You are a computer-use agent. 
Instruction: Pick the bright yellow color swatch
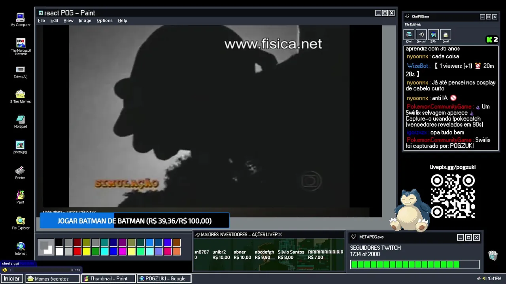86,251
